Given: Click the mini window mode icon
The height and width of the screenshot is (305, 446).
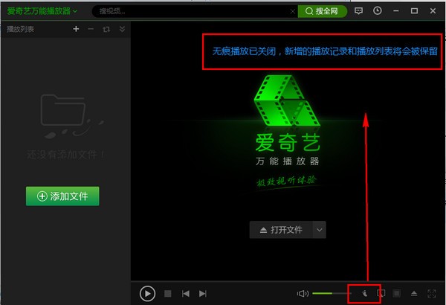Looking at the screenshot, I should (x=381, y=293).
